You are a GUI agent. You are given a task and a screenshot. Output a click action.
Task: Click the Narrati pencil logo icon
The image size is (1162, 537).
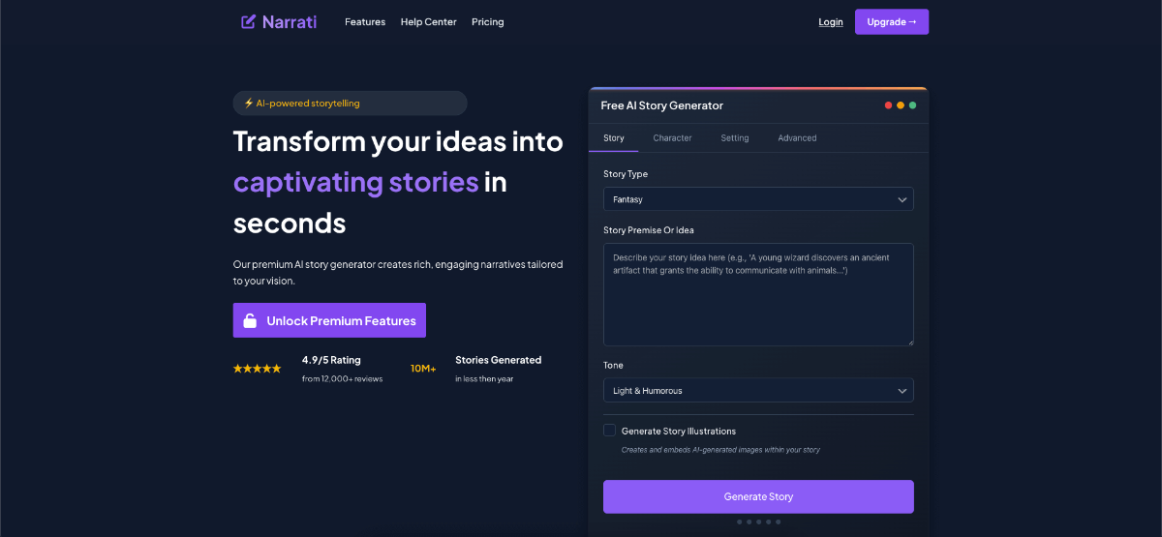249,21
